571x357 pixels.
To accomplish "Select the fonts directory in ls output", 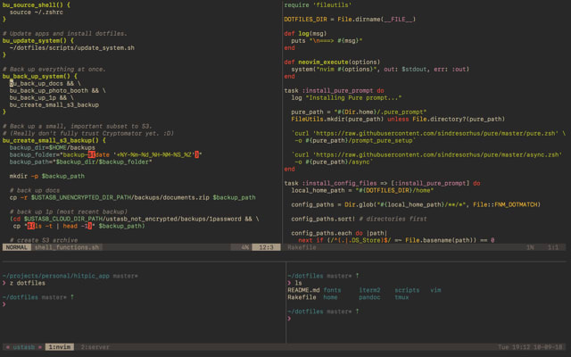I will click(x=332, y=290).
